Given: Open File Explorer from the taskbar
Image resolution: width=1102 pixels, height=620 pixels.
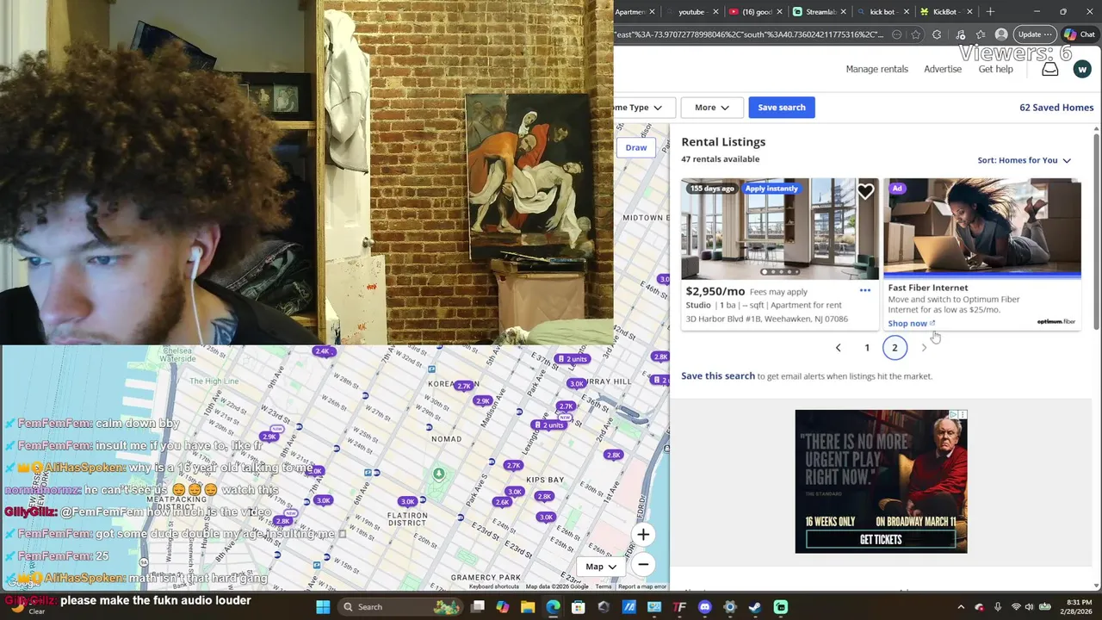Looking at the screenshot, I should tap(528, 607).
